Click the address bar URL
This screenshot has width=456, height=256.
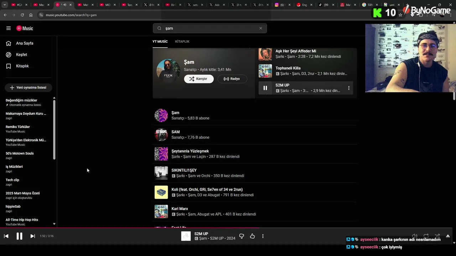pos(71,15)
